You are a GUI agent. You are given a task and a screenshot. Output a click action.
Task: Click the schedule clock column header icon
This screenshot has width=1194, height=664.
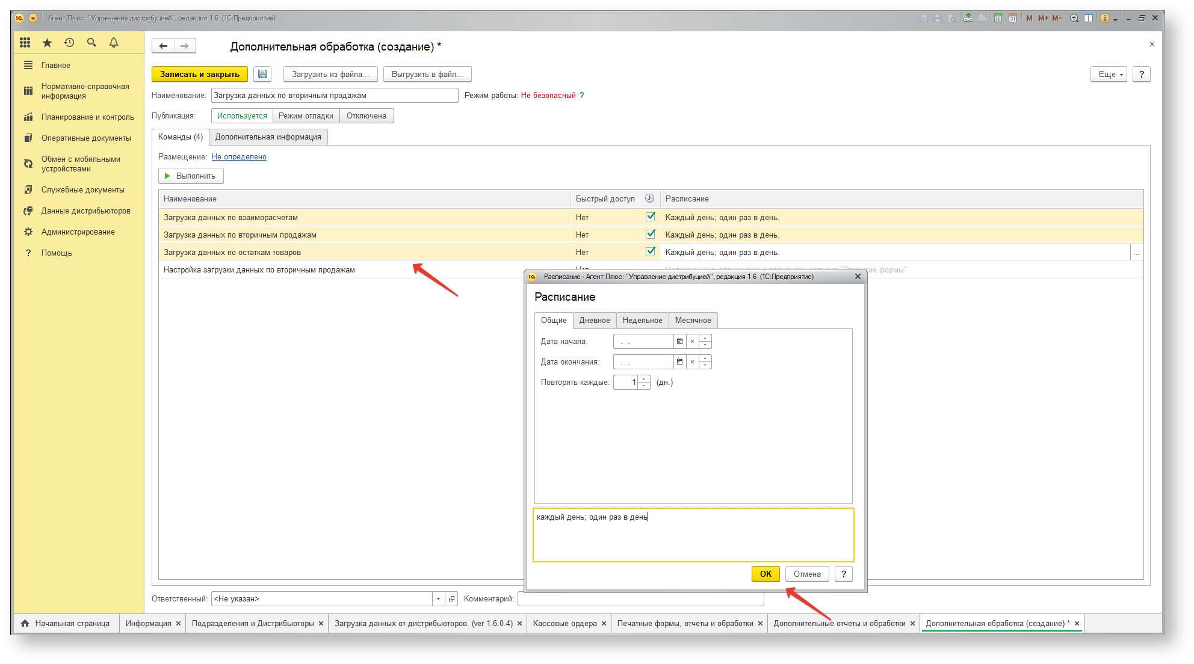(649, 198)
